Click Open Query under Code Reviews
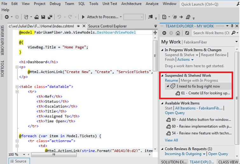This screenshot has height=164, width=240. [x=218, y=154]
